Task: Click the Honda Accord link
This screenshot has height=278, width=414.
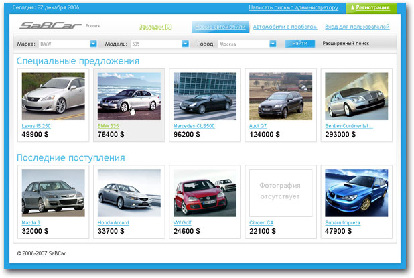Action: pyautogui.click(x=113, y=223)
